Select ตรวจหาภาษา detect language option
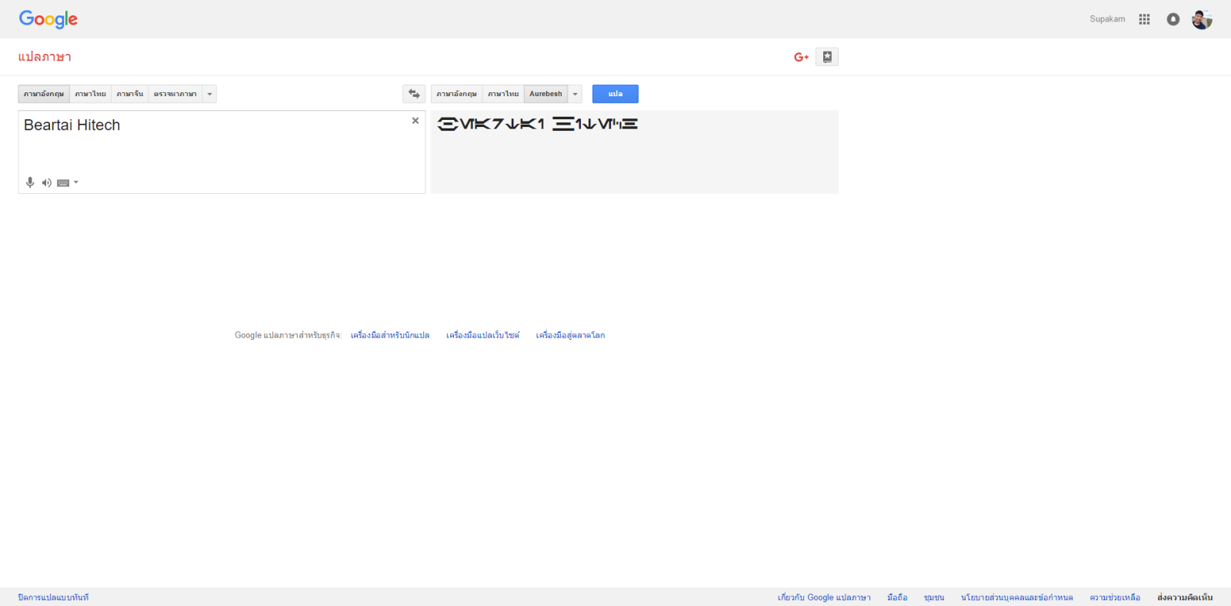Viewport: 1231px width, 606px height. (175, 94)
